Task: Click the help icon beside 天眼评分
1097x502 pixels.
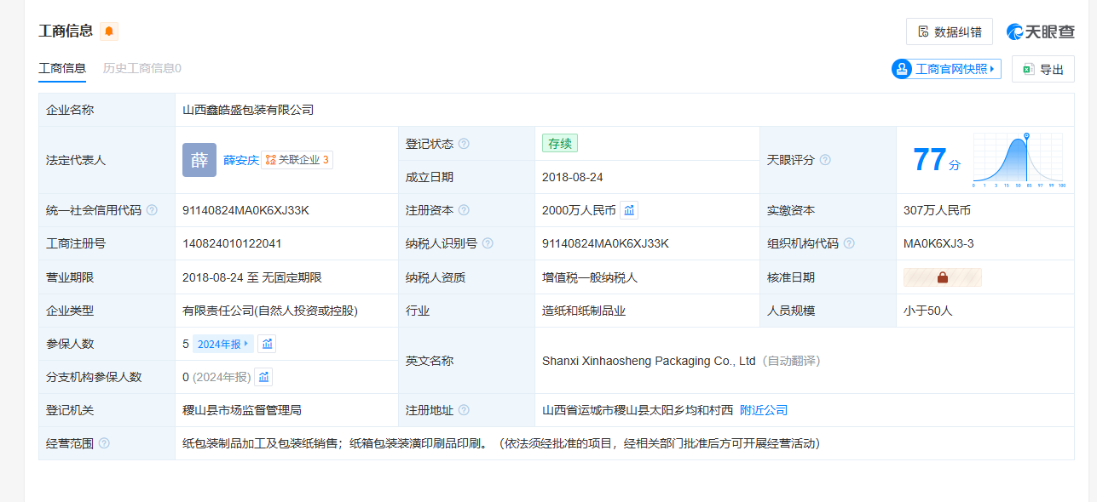Action: click(825, 160)
